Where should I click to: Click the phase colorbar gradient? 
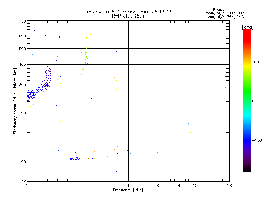click(247, 100)
